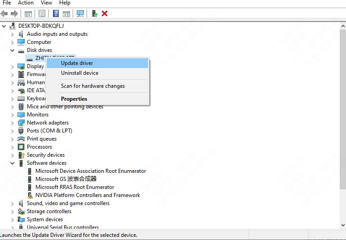Open the File menu
The width and height of the screenshot is (346, 240).
tap(7, 3)
